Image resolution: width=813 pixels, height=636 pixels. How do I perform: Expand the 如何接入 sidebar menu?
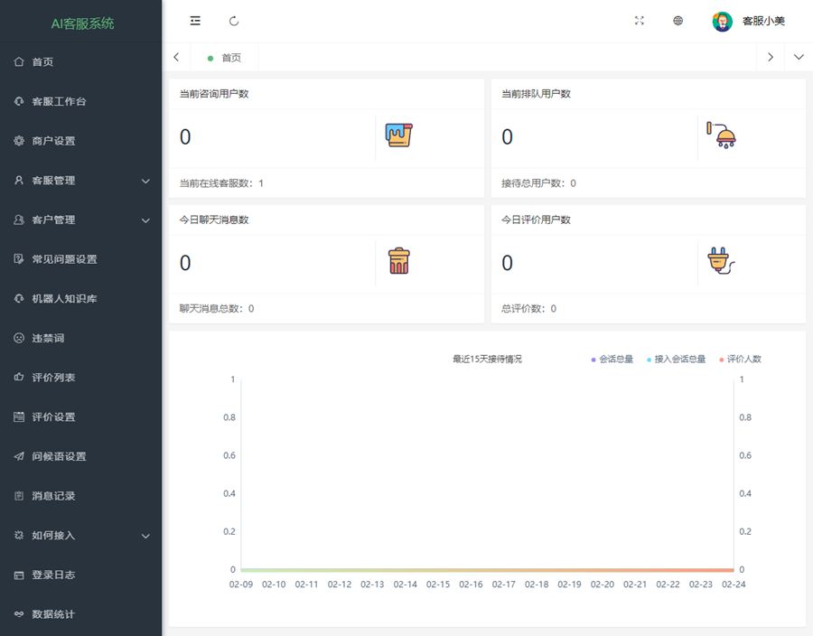point(81,535)
